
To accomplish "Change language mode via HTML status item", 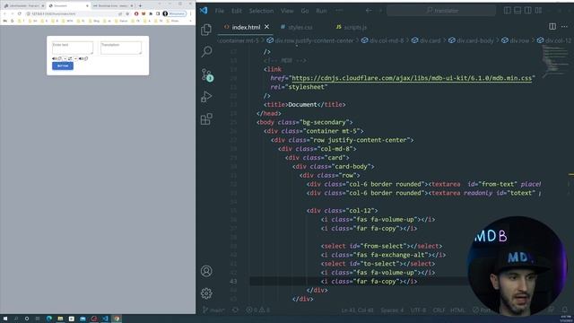I will tap(457, 310).
